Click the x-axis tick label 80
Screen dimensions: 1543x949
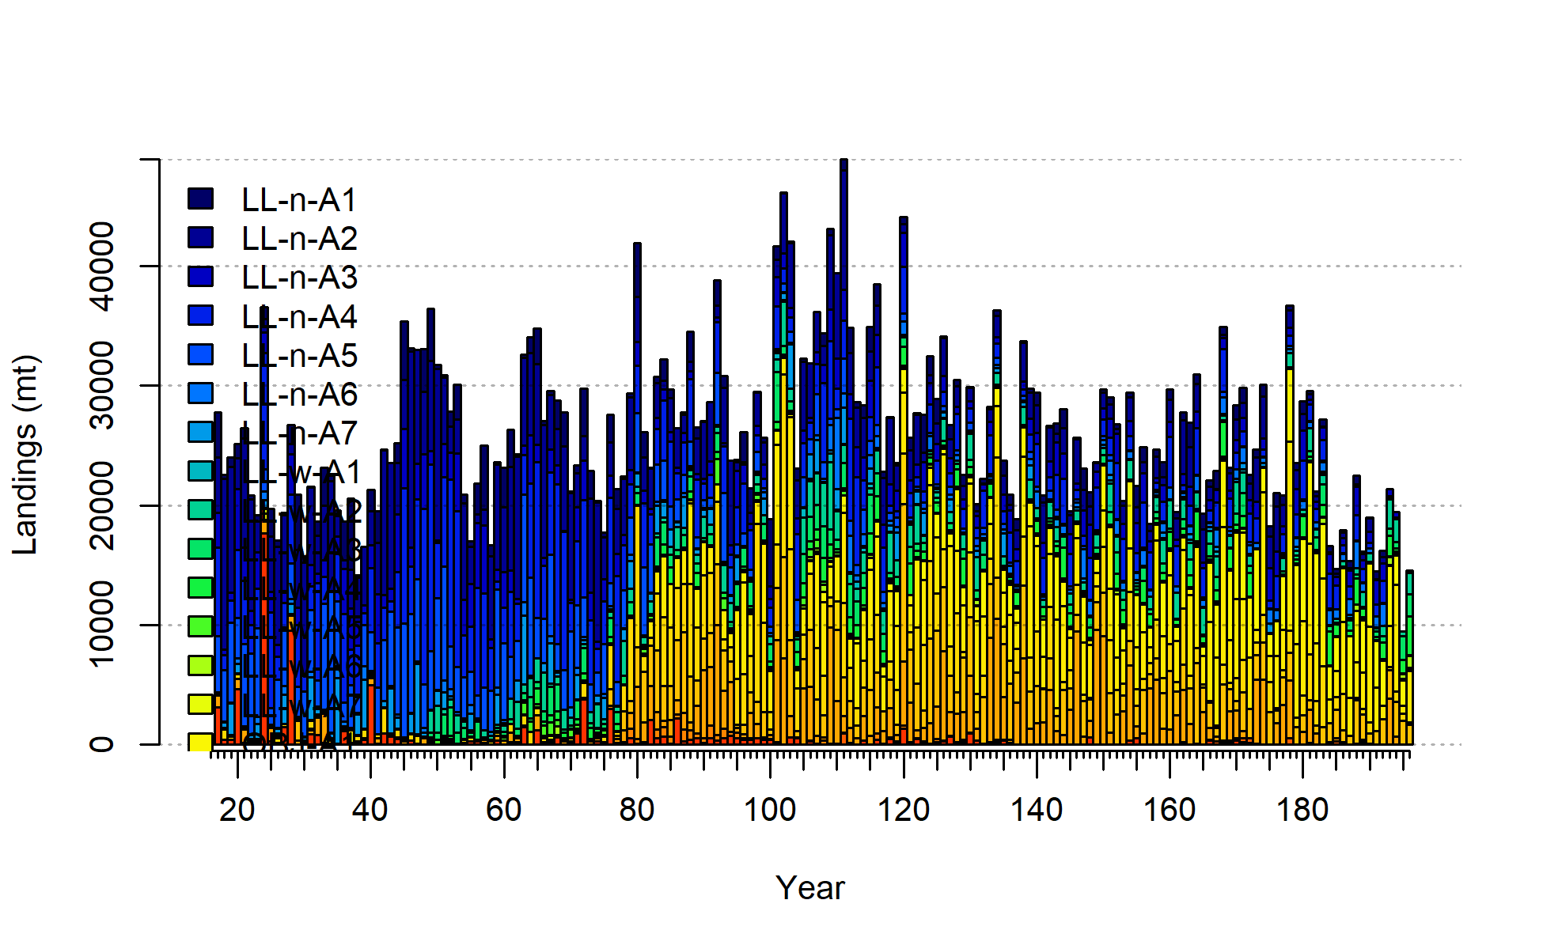637,810
